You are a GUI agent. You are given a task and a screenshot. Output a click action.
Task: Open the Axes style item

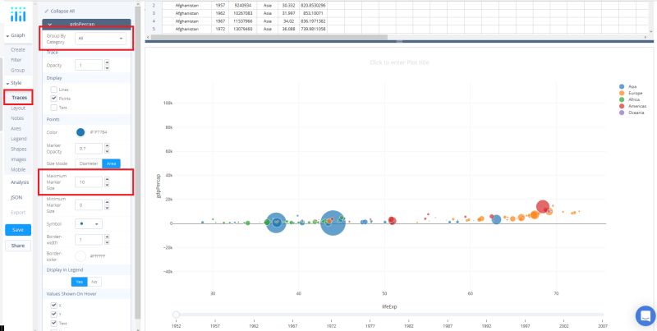(16, 129)
